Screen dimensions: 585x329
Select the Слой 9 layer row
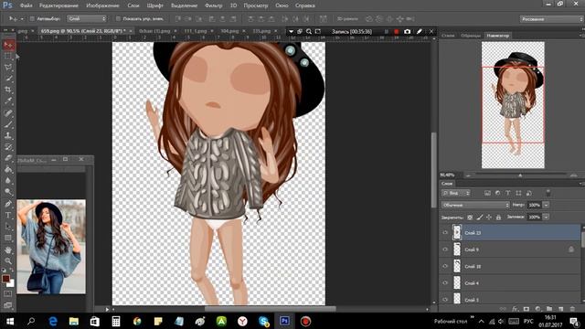(x=510, y=249)
